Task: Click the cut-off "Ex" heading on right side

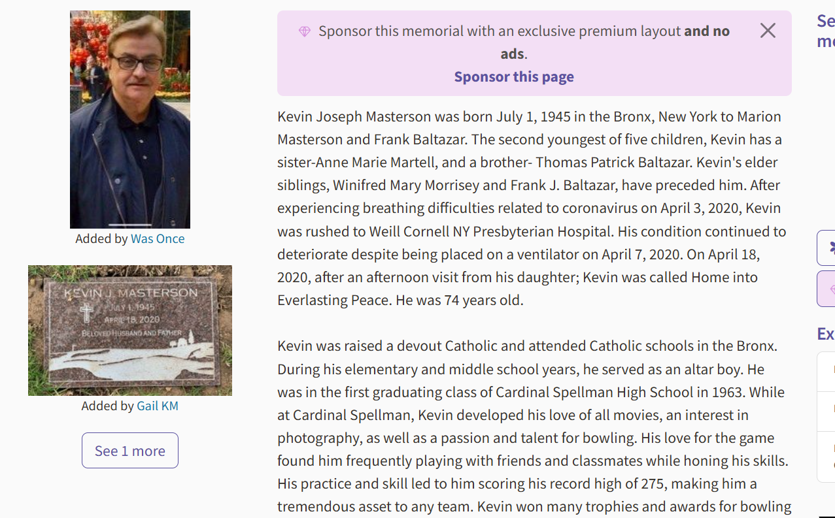Action: 826,334
